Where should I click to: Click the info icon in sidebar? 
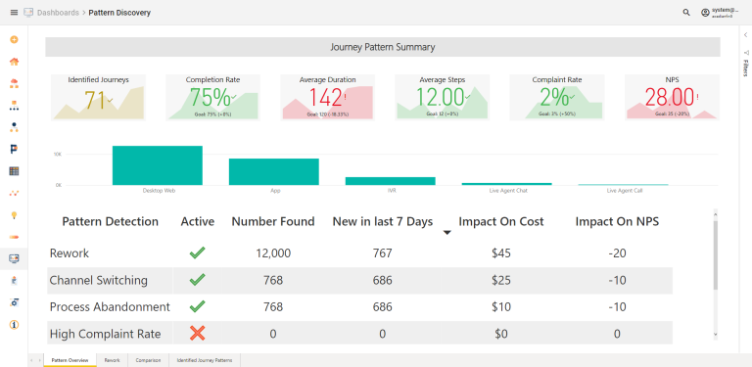(14, 325)
